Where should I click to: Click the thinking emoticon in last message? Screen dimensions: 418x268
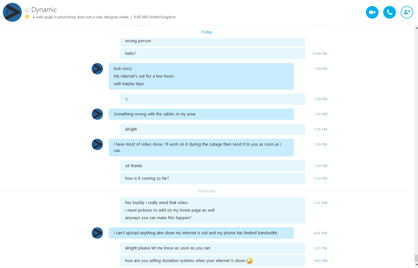point(250,261)
